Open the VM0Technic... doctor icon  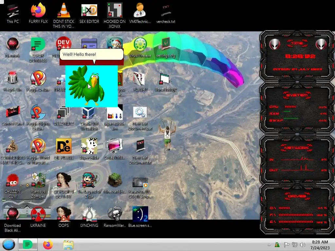point(140,13)
